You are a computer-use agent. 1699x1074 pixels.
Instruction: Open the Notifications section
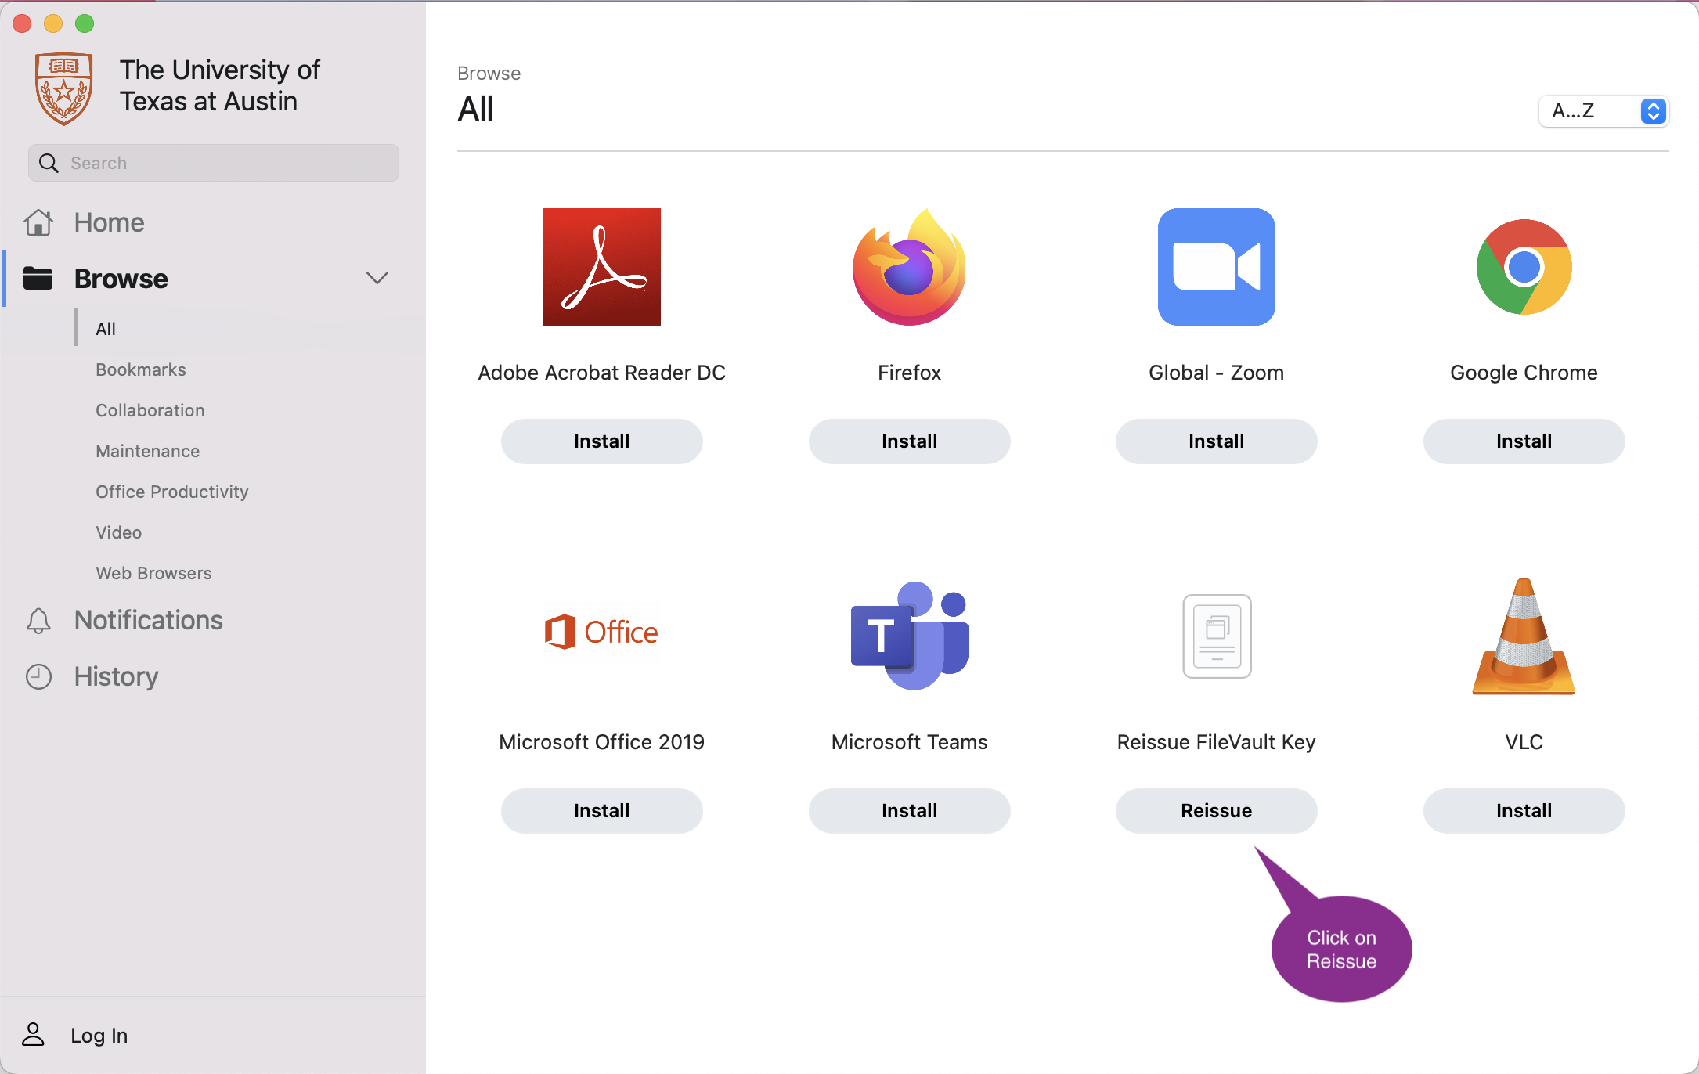[x=148, y=620]
